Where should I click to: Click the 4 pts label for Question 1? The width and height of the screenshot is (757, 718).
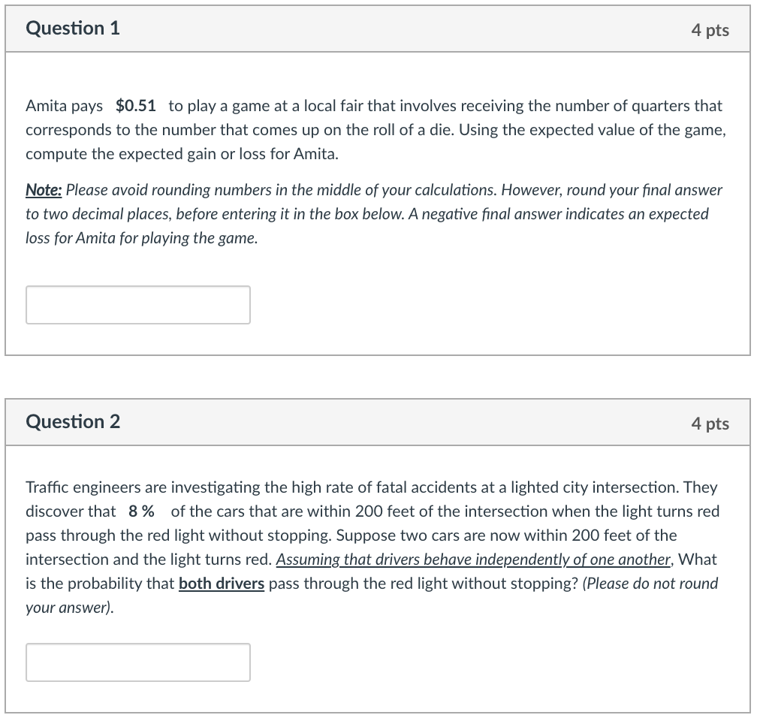tap(711, 30)
